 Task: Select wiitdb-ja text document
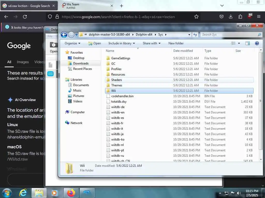117,134
